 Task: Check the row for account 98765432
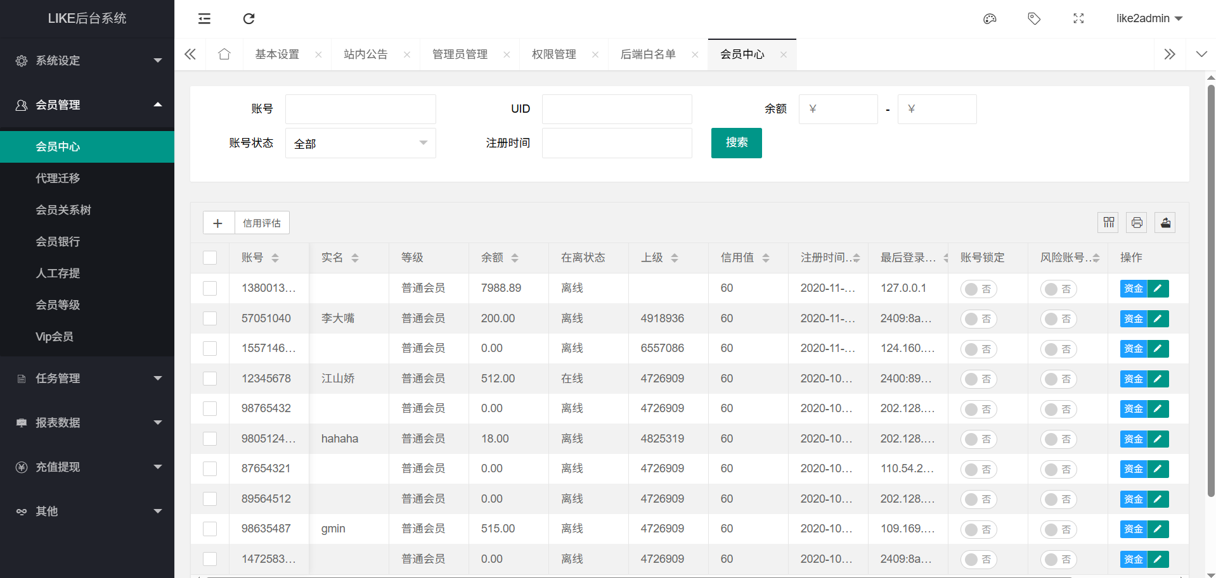[210, 408]
